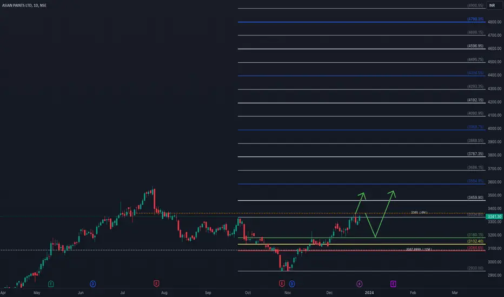Open the red earnings E marker before November
Image resolution: width=504 pixels, height=297 pixels.
(282, 283)
